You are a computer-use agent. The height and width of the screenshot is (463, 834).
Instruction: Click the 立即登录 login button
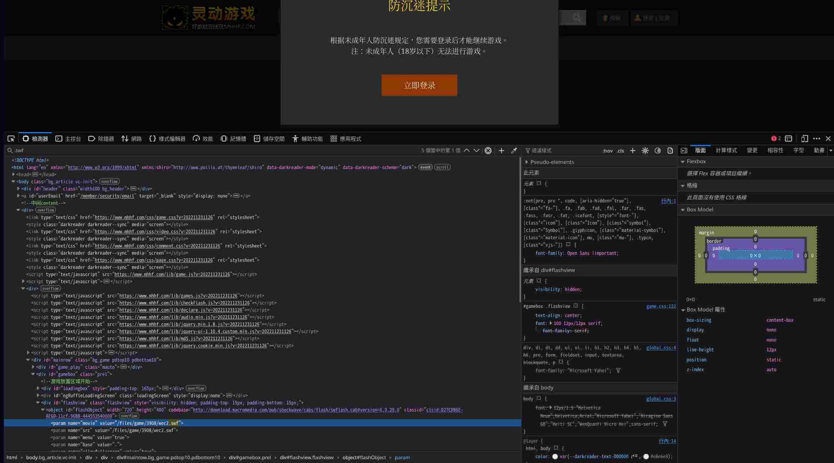419,85
